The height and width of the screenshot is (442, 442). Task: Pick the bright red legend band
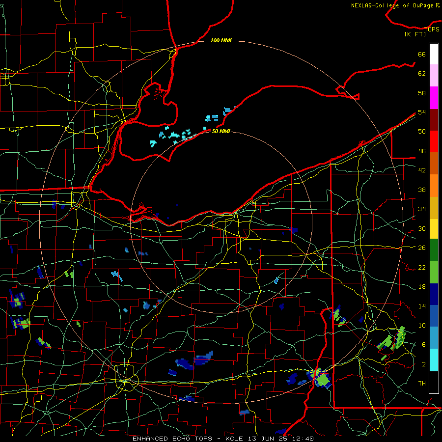coord(434,141)
